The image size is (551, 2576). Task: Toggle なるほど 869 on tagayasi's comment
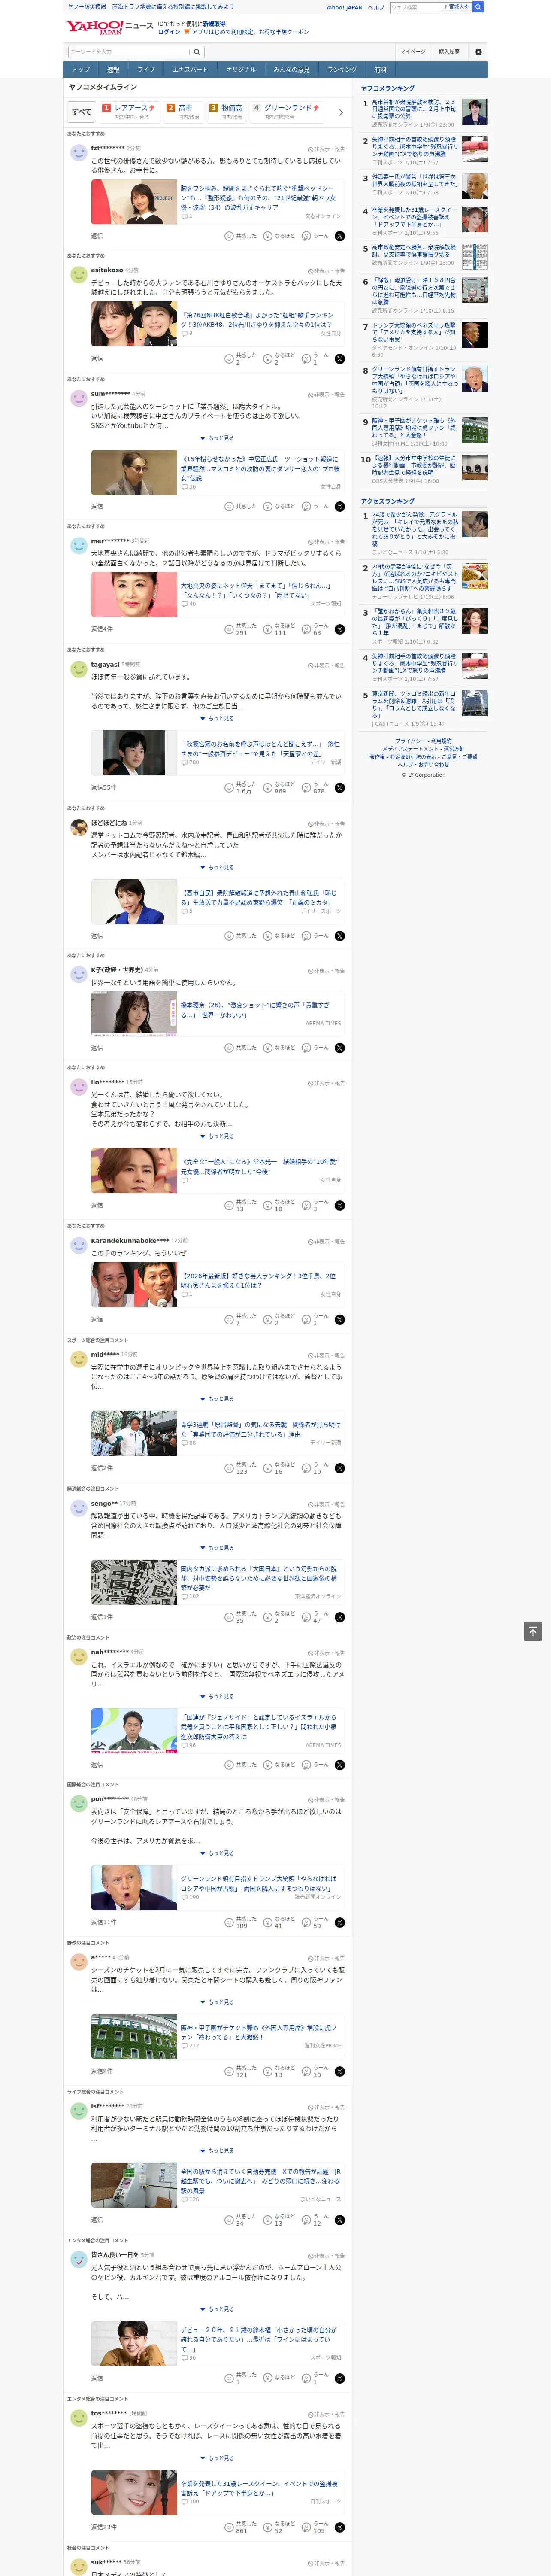[x=280, y=788]
